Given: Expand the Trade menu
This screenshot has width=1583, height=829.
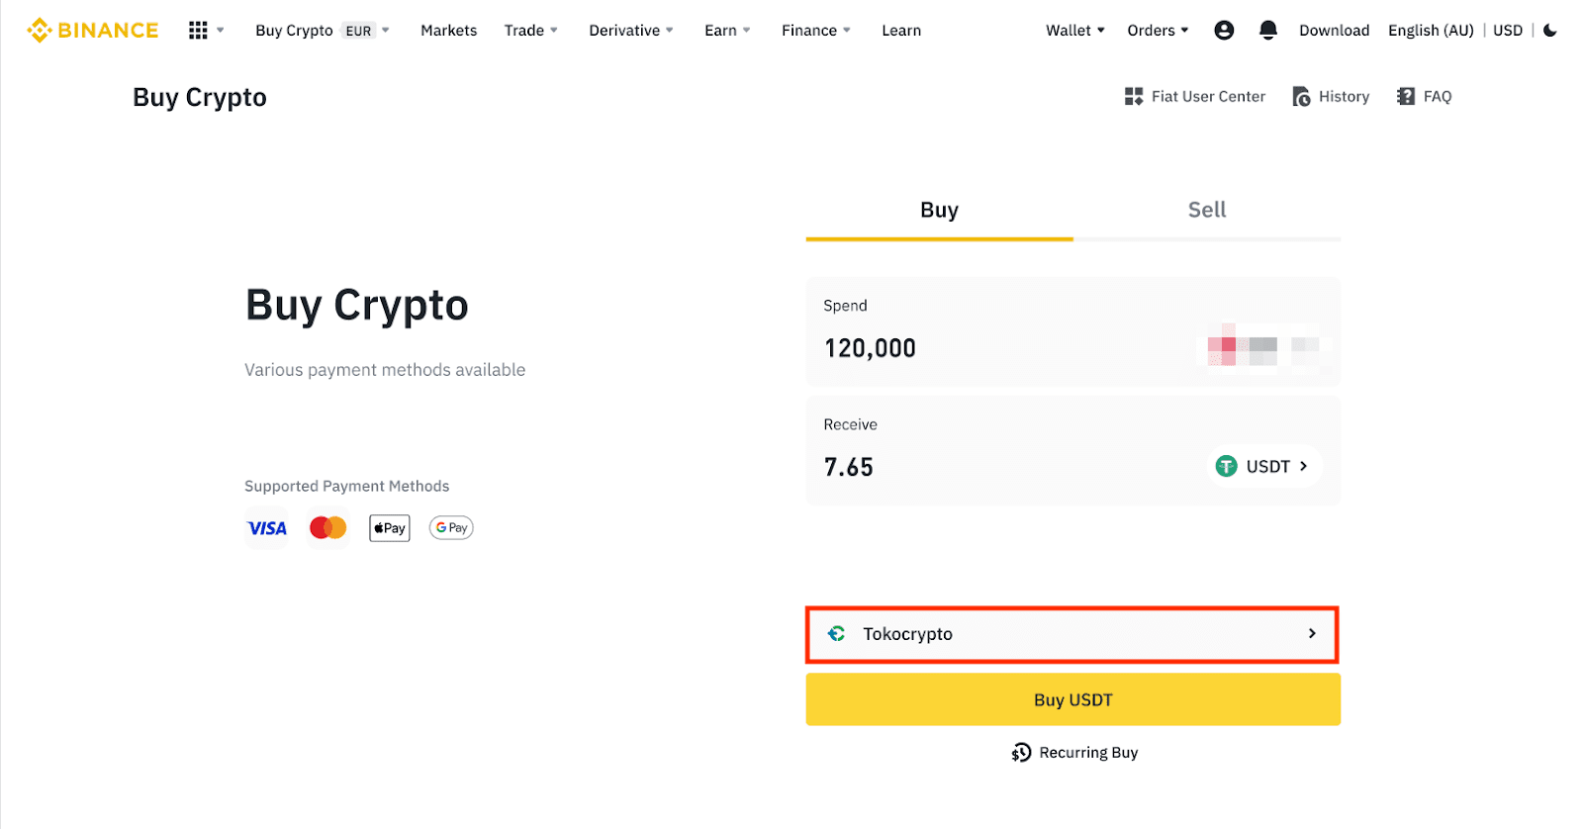Looking at the screenshot, I should (530, 31).
